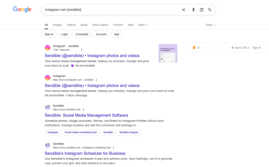Select the Sign in suggestion chip
The height and width of the screenshot is (167, 269).
tap(49, 35)
